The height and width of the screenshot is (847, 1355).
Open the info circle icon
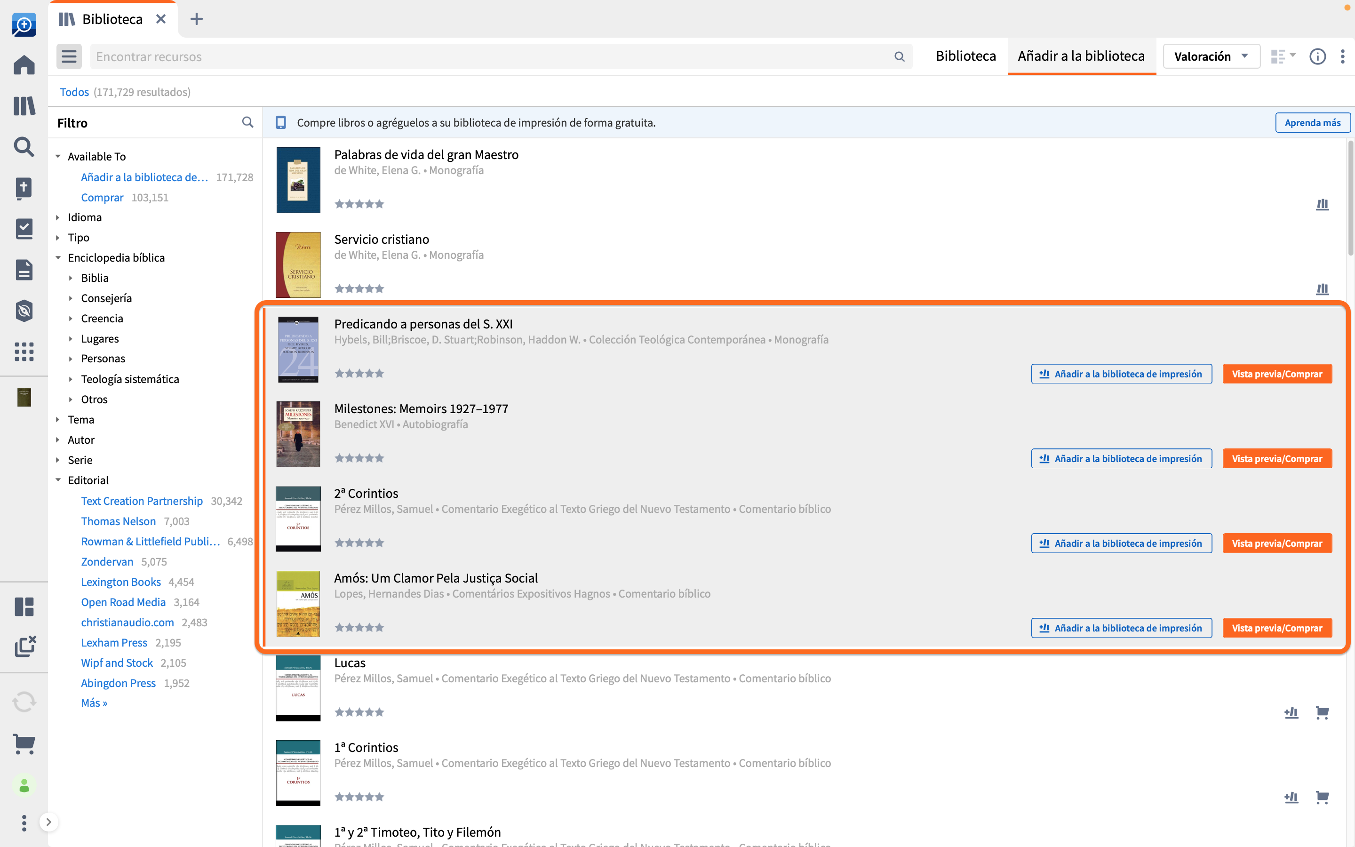tap(1317, 56)
